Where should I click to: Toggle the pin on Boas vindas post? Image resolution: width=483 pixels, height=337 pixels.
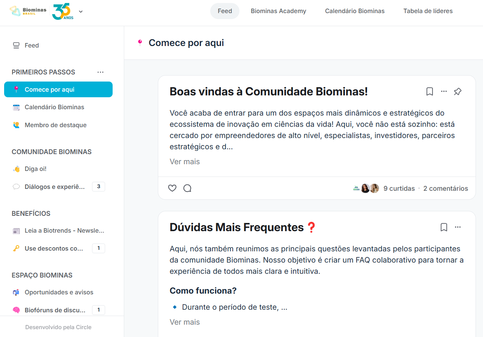(x=458, y=91)
